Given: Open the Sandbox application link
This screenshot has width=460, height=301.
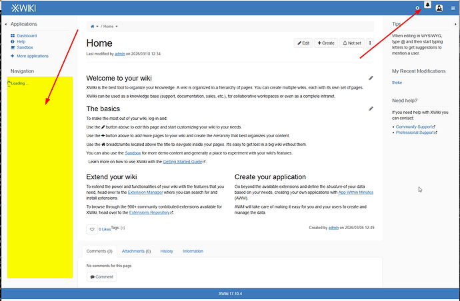Looking at the screenshot, I should point(25,47).
